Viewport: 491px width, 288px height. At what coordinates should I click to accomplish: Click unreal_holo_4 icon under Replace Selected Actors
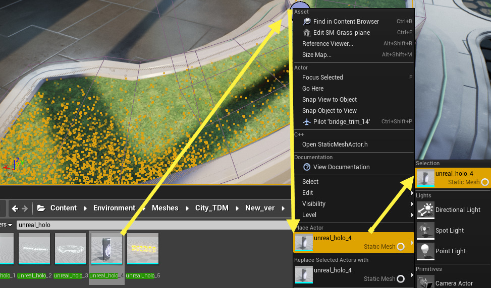click(x=304, y=274)
